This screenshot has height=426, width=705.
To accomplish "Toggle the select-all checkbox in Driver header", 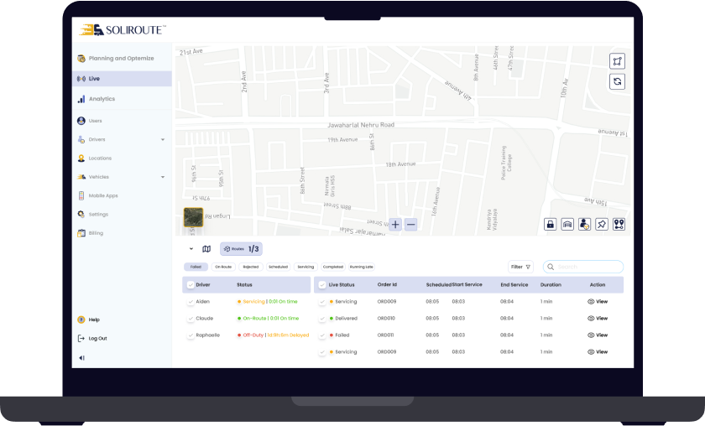I will point(190,285).
